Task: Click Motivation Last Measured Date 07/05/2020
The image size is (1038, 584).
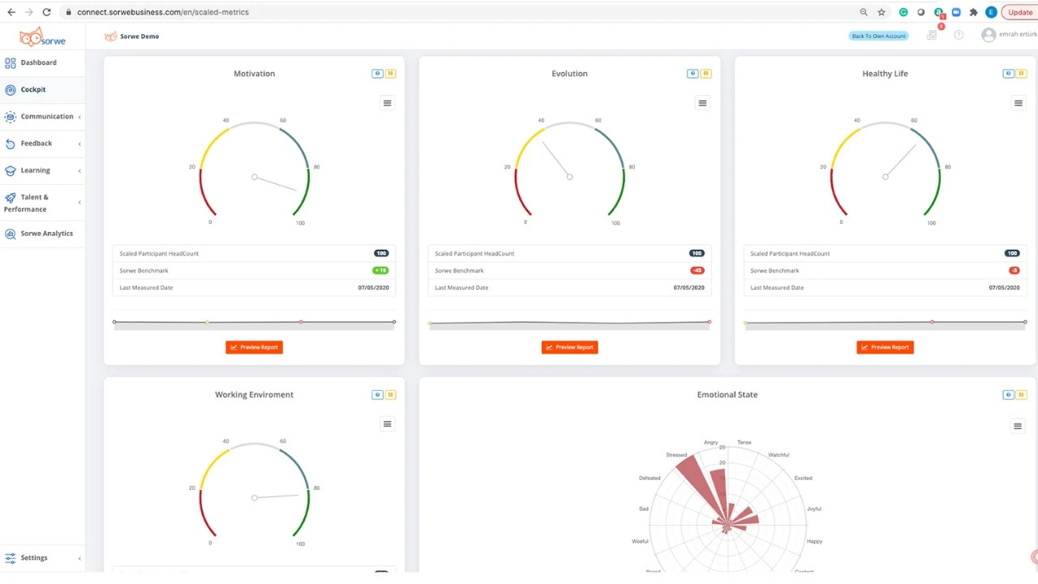Action: (x=373, y=288)
